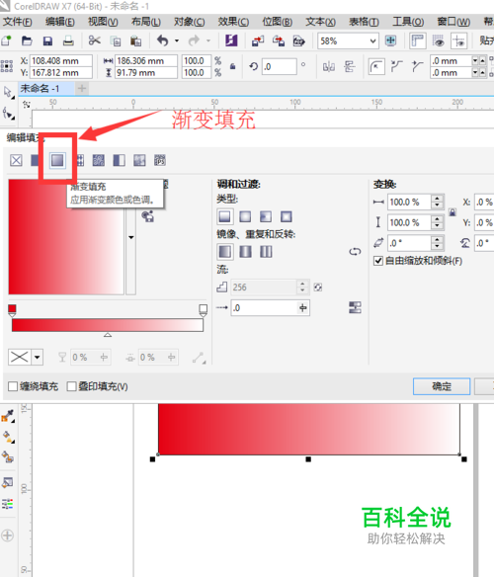Screen dimensions: 494x577
Task: Choose the elliptical fountain fill type
Action: (245, 216)
